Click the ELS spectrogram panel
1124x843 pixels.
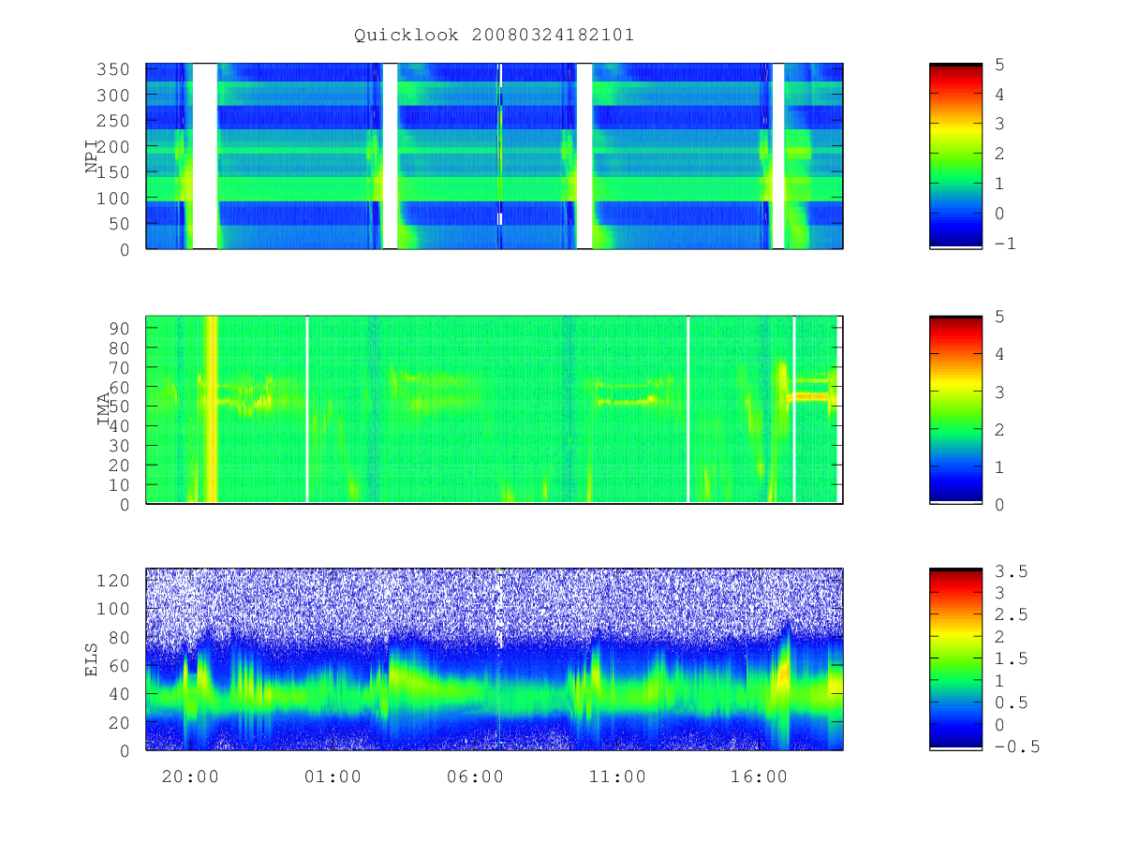pos(495,659)
